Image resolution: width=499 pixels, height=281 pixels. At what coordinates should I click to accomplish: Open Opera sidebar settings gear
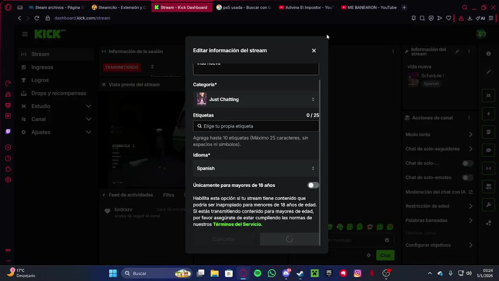[x=8, y=180]
